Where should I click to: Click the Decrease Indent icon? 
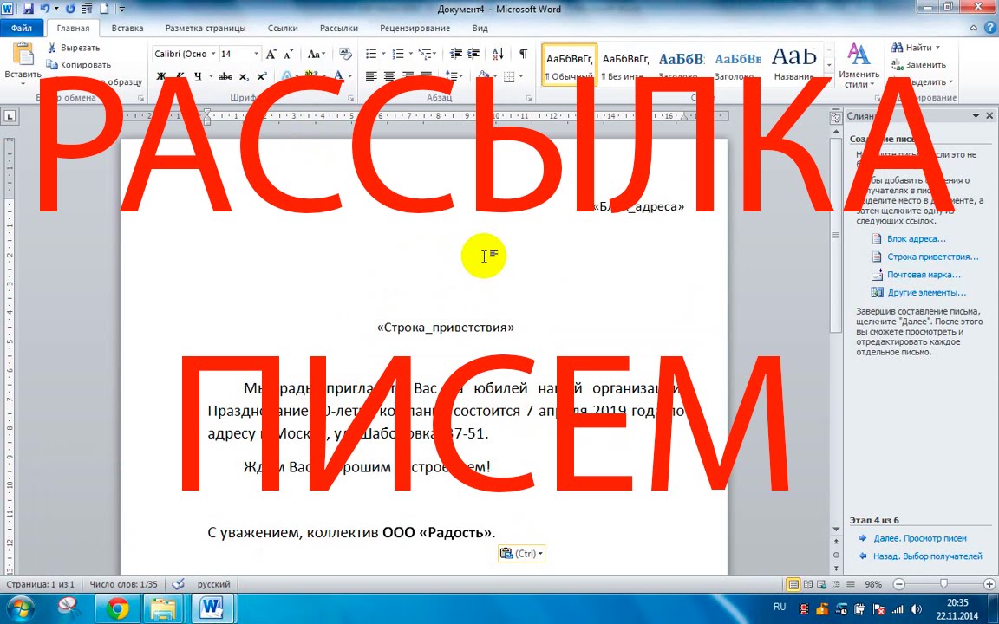pos(455,54)
